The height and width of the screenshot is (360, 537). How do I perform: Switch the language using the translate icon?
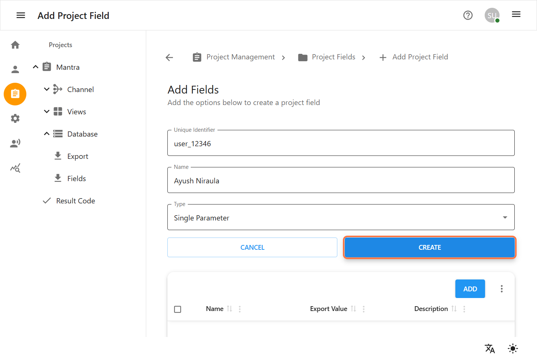tap(489, 348)
